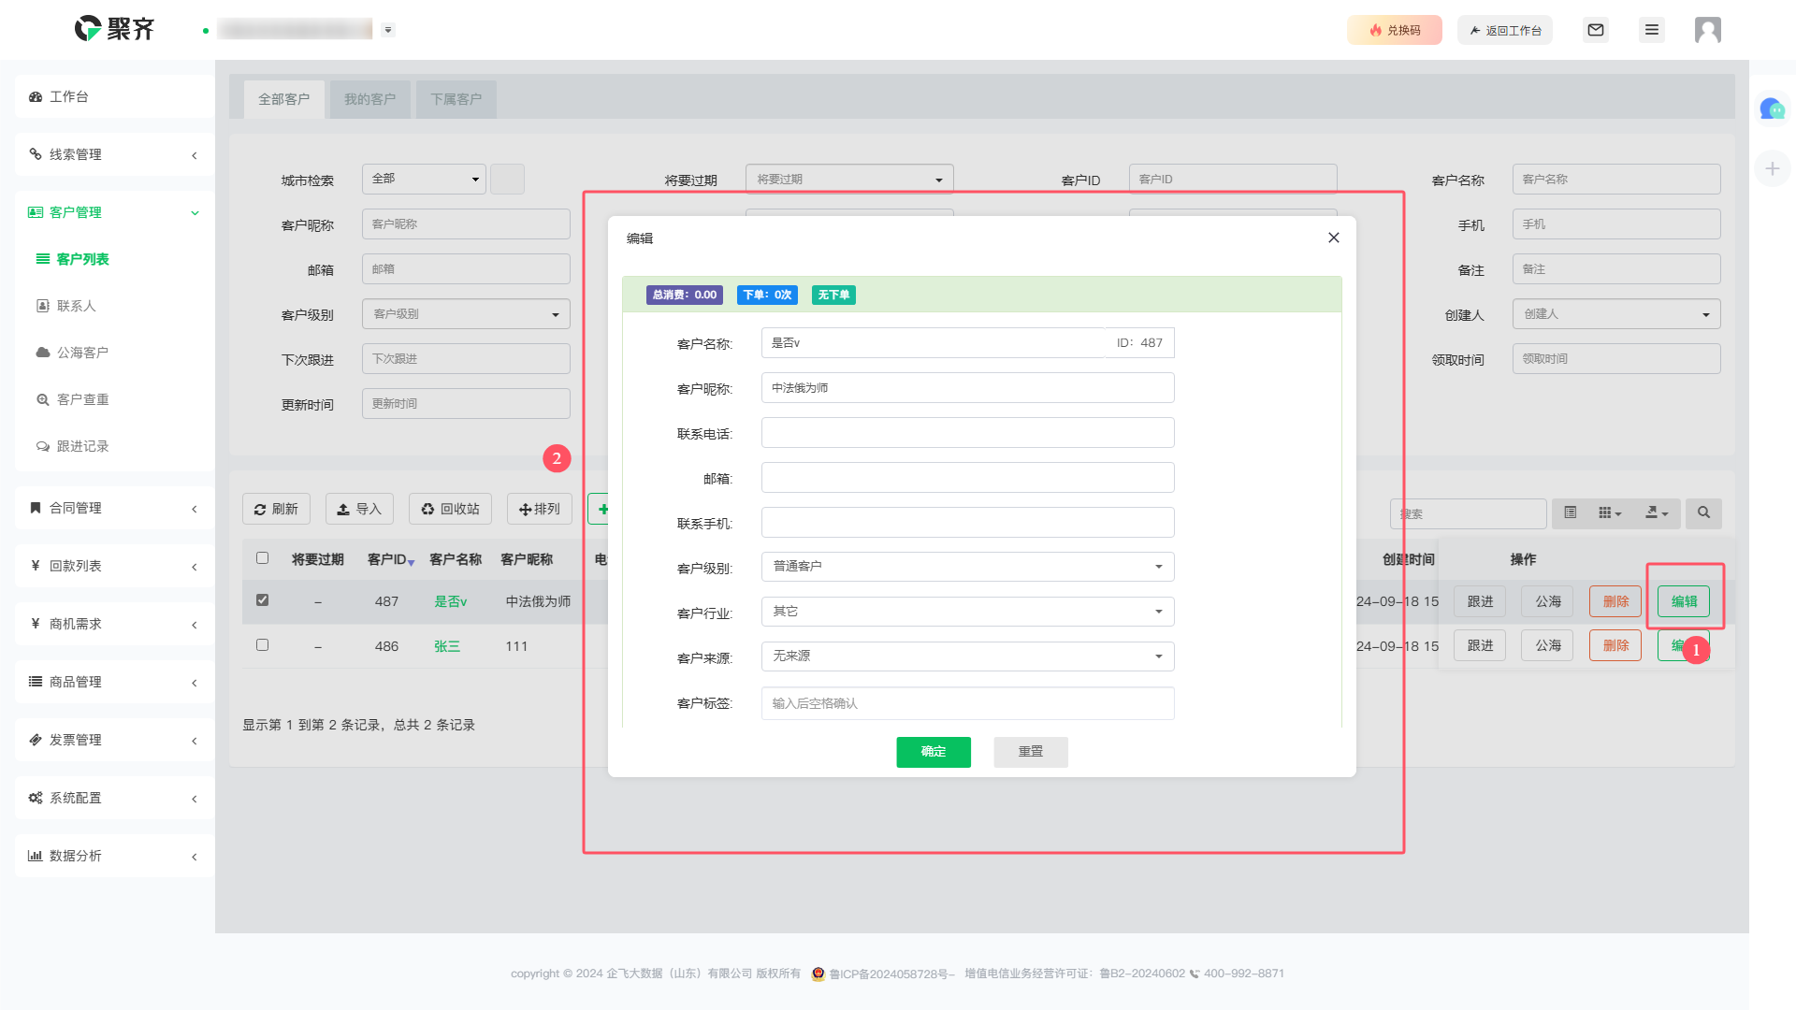
Task: Open the 将要过期 filter dropdown
Action: (x=849, y=179)
